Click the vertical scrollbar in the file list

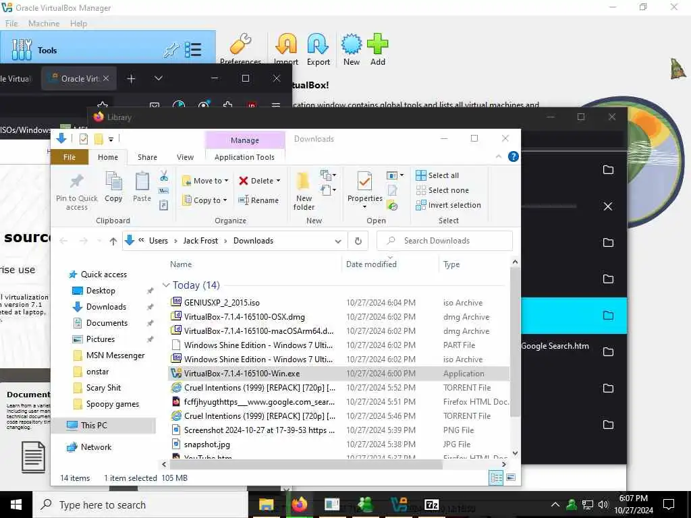click(515, 342)
